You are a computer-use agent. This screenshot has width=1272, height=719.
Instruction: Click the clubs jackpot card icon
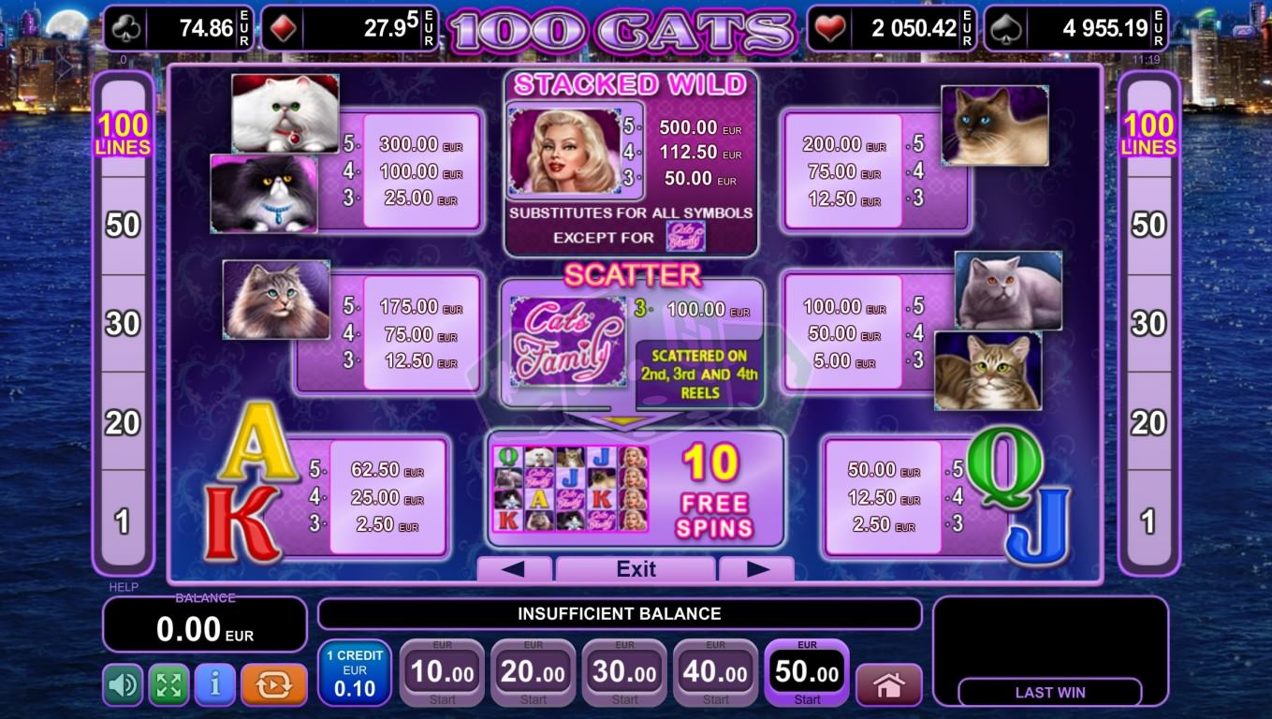[126, 28]
